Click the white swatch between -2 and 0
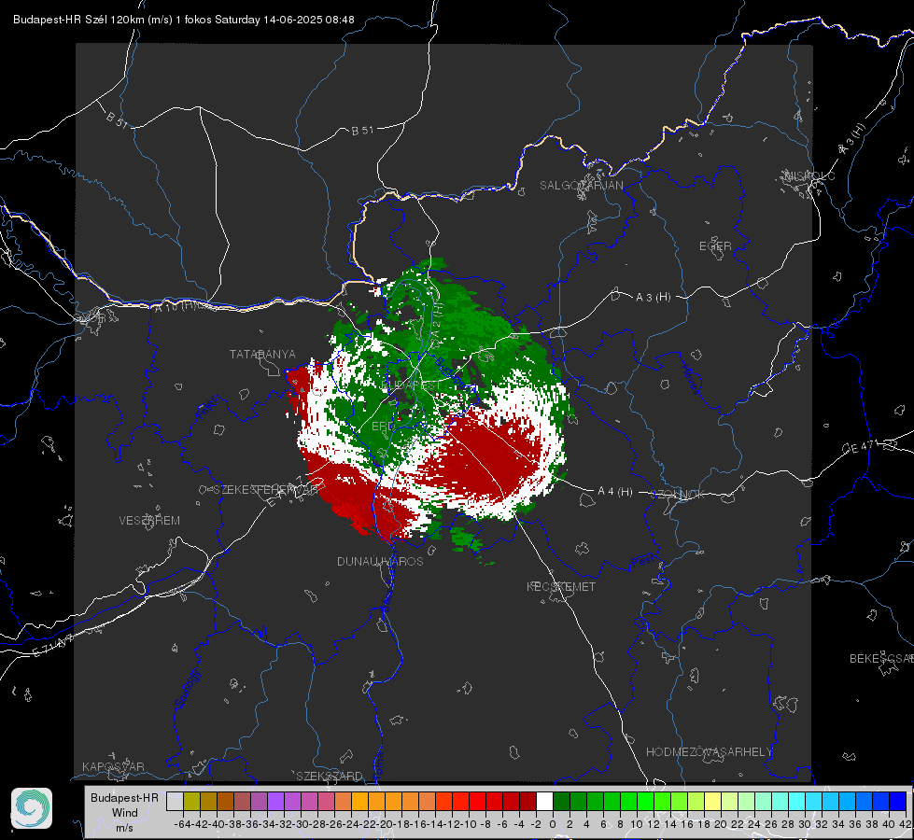The height and width of the screenshot is (840, 914). pyautogui.click(x=544, y=801)
